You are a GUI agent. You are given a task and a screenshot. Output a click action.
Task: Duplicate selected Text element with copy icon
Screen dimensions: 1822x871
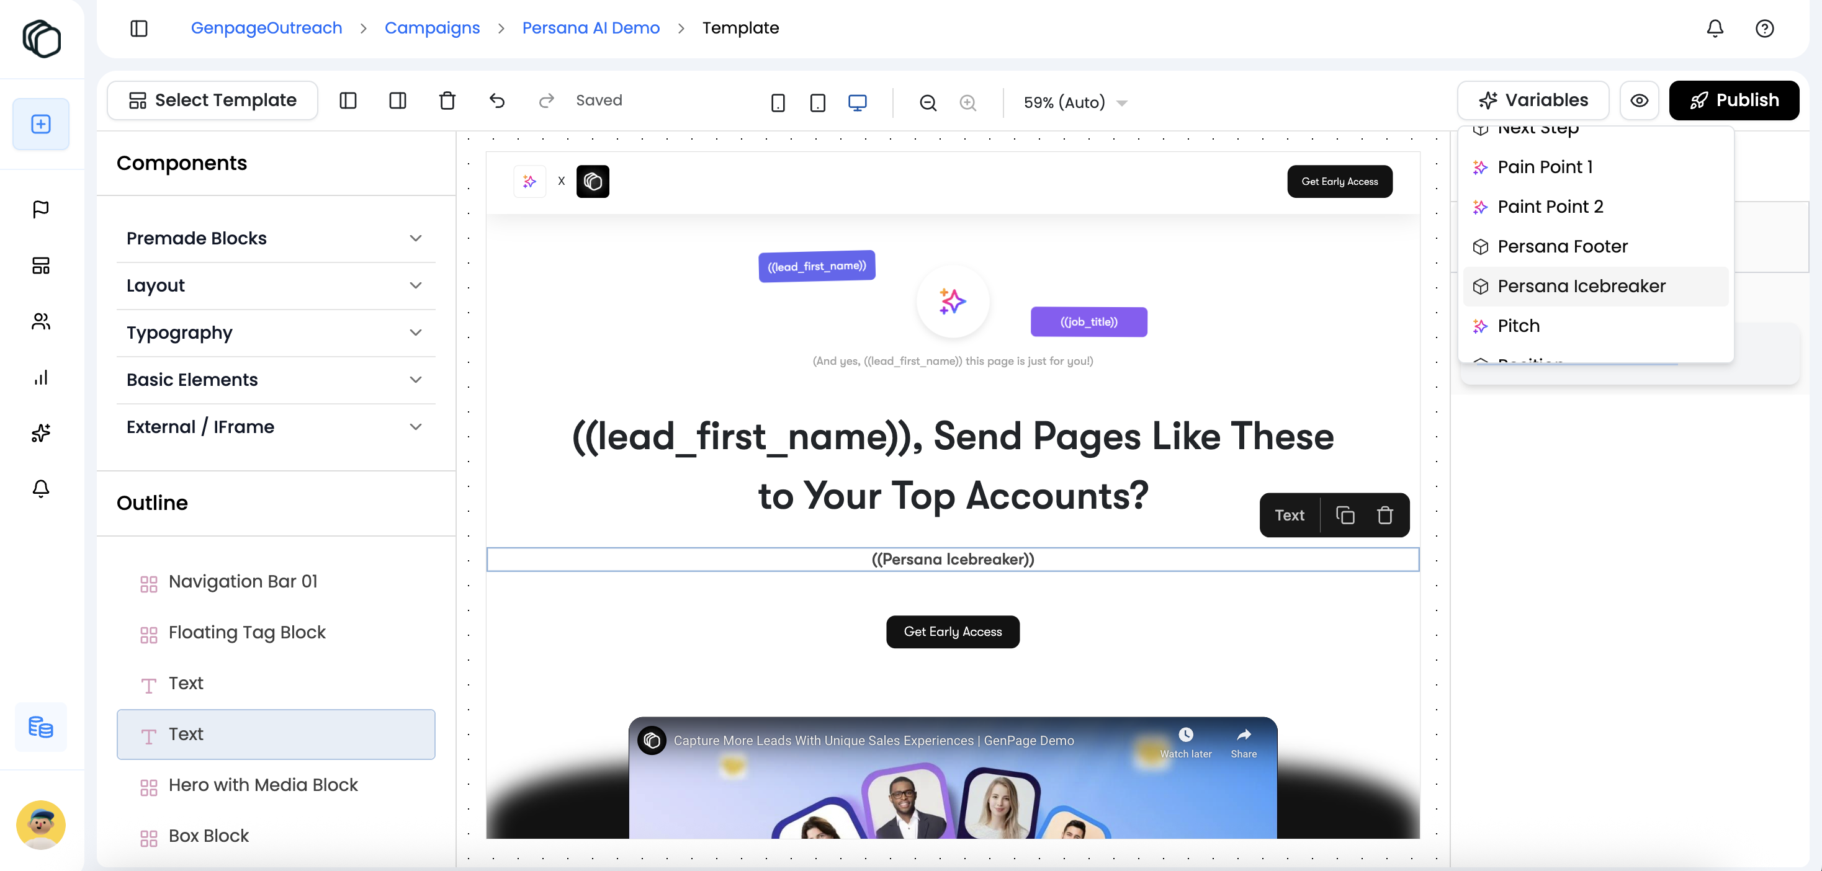(1345, 516)
